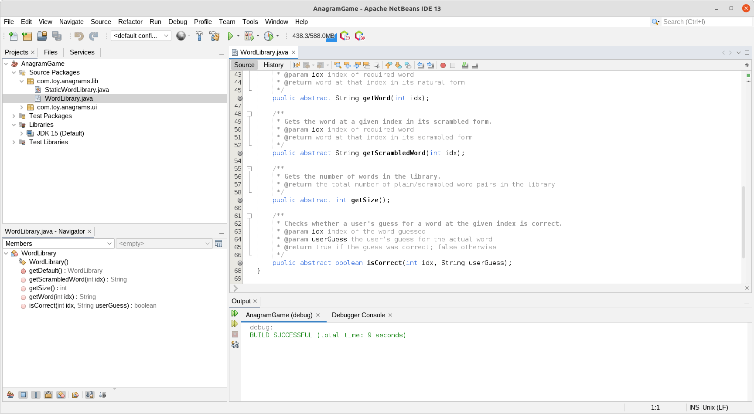Image resolution: width=754 pixels, height=414 pixels.
Task: Start the Profile Project tool
Action: tap(269, 36)
